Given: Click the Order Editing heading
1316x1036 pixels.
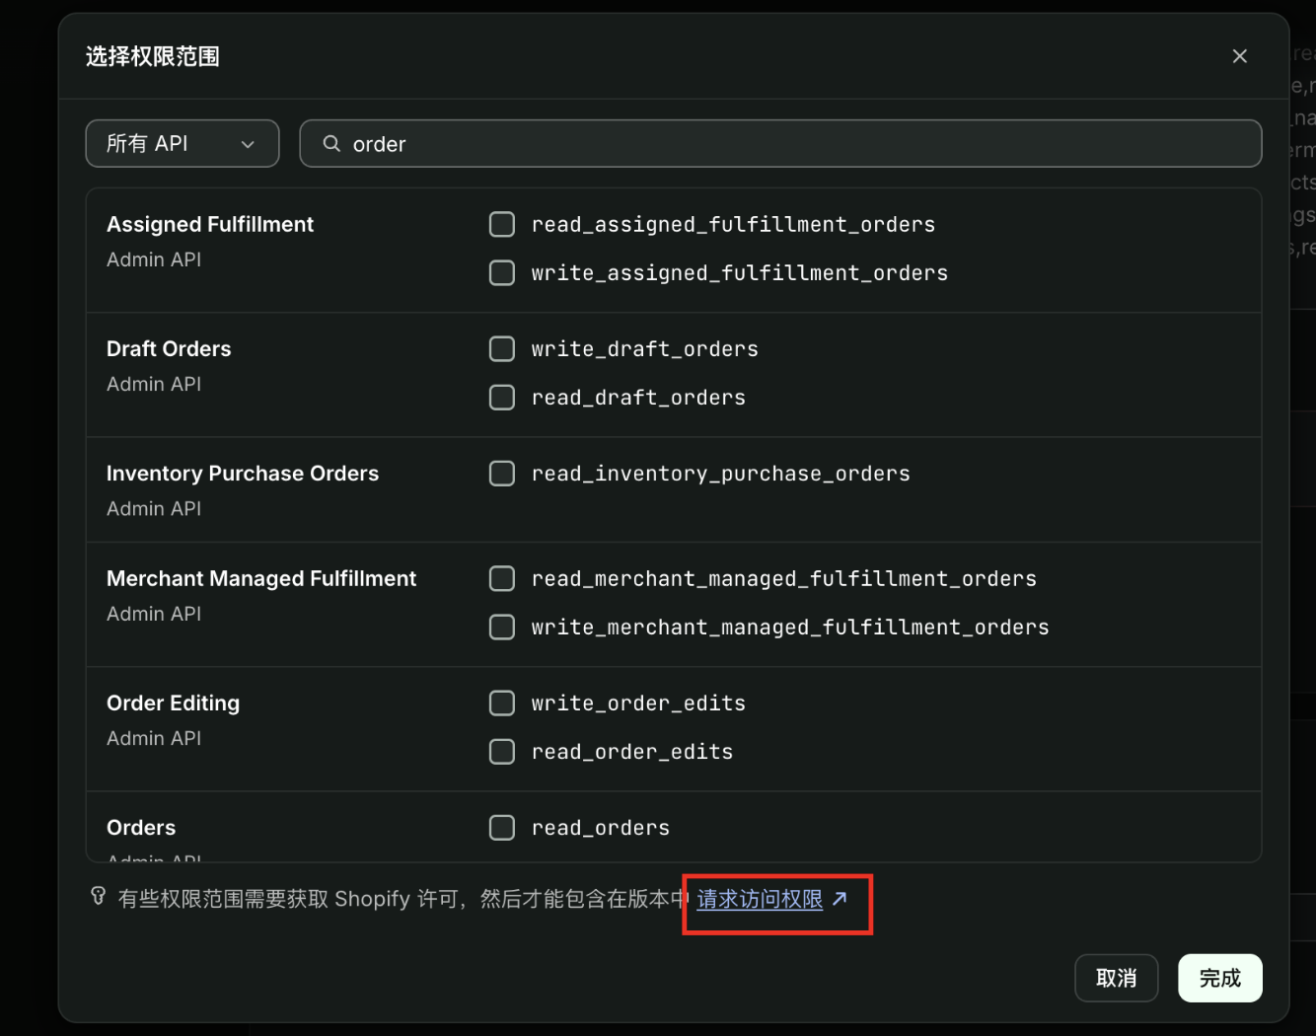Looking at the screenshot, I should pyautogui.click(x=174, y=703).
